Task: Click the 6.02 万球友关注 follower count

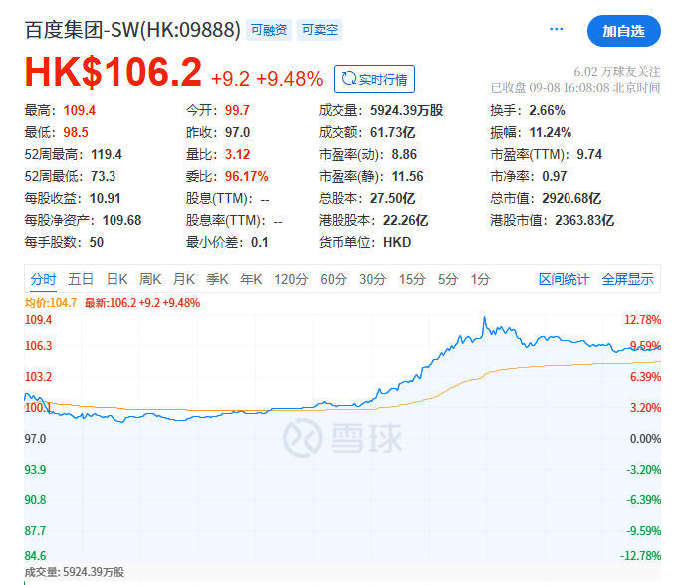Action: 617,72
